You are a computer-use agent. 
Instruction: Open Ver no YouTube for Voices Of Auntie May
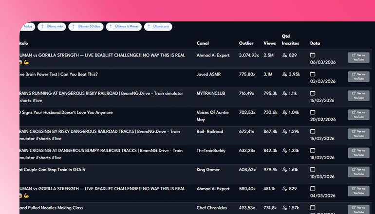point(358,115)
